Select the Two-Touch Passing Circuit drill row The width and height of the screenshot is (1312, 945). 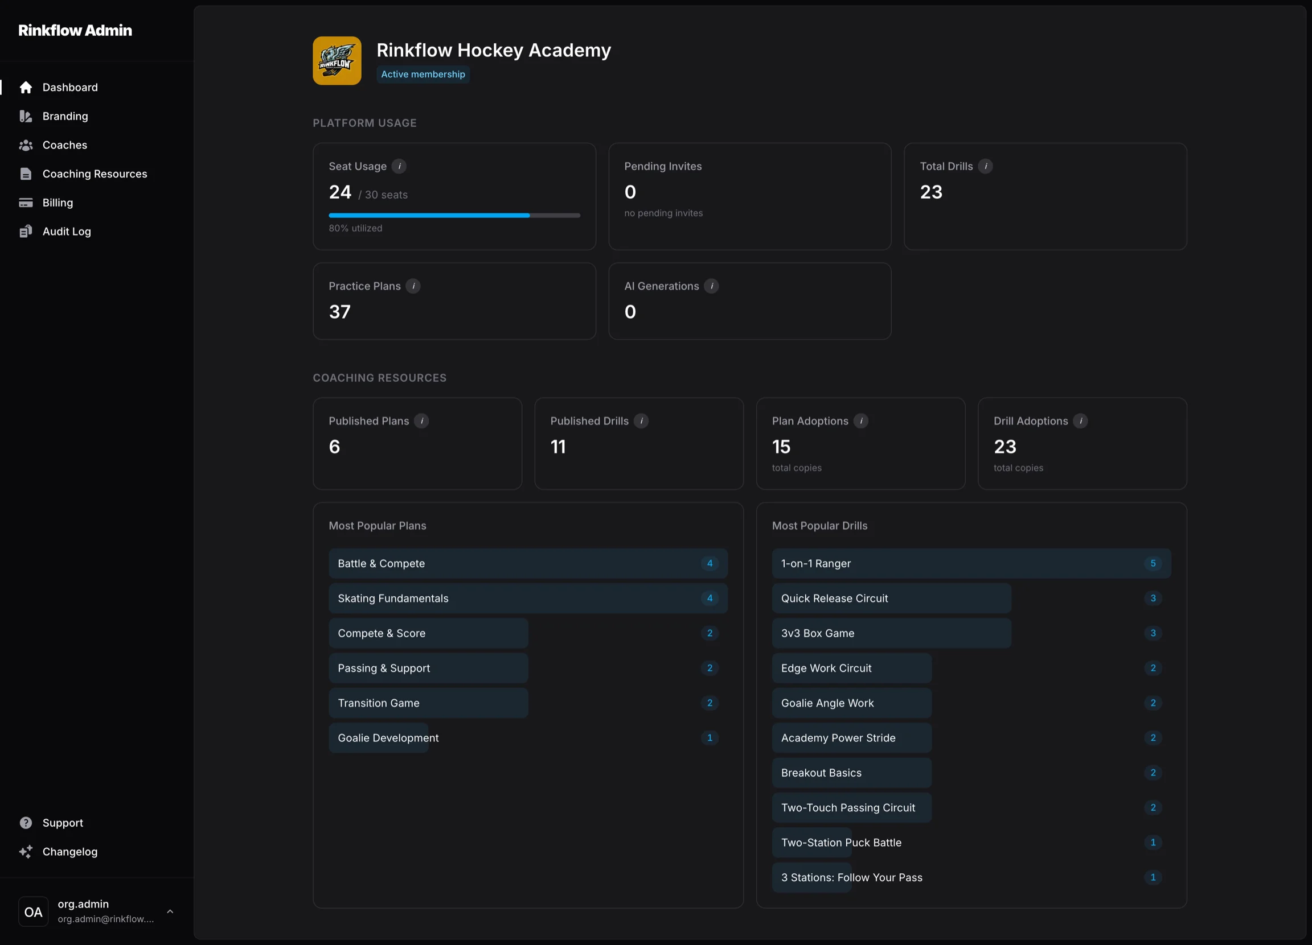pos(971,807)
